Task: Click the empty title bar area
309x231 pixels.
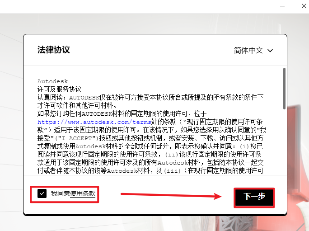Action: [x=136, y=6]
